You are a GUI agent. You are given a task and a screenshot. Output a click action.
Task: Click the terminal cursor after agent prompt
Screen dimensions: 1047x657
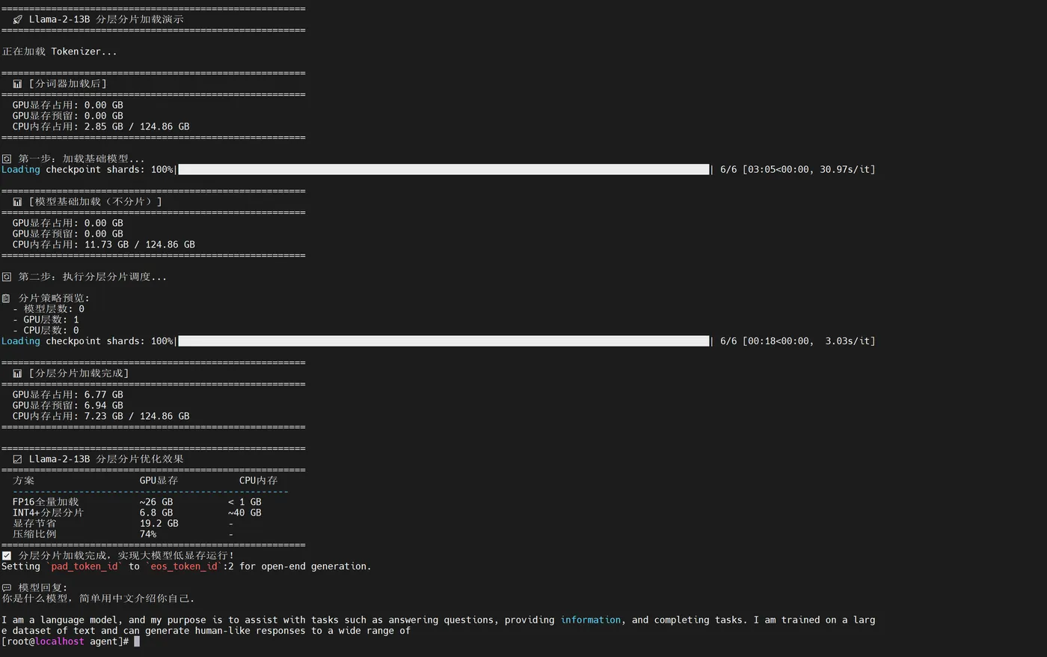(x=137, y=641)
